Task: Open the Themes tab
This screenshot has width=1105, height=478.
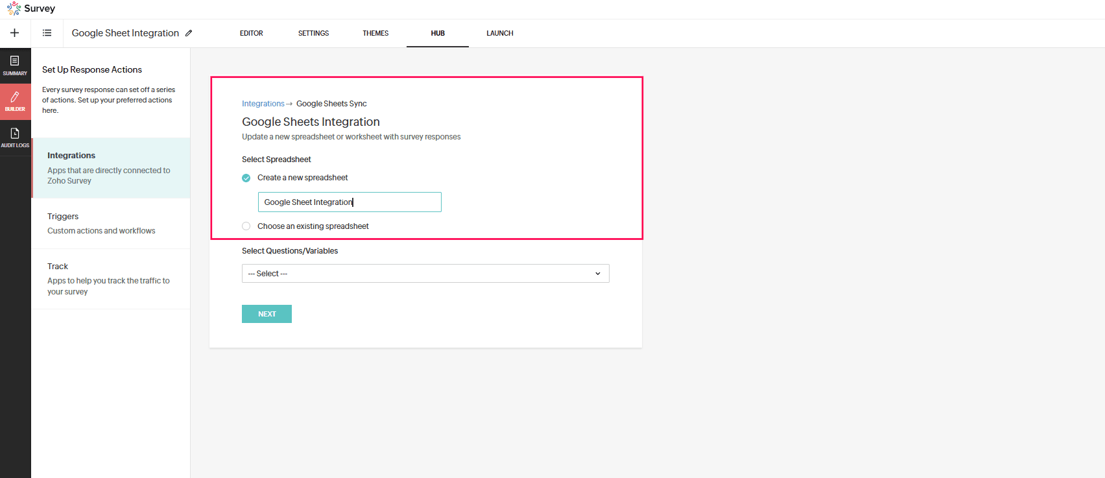Action: click(x=375, y=33)
